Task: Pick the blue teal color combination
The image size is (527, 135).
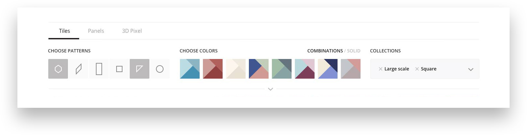Action: click(190, 69)
